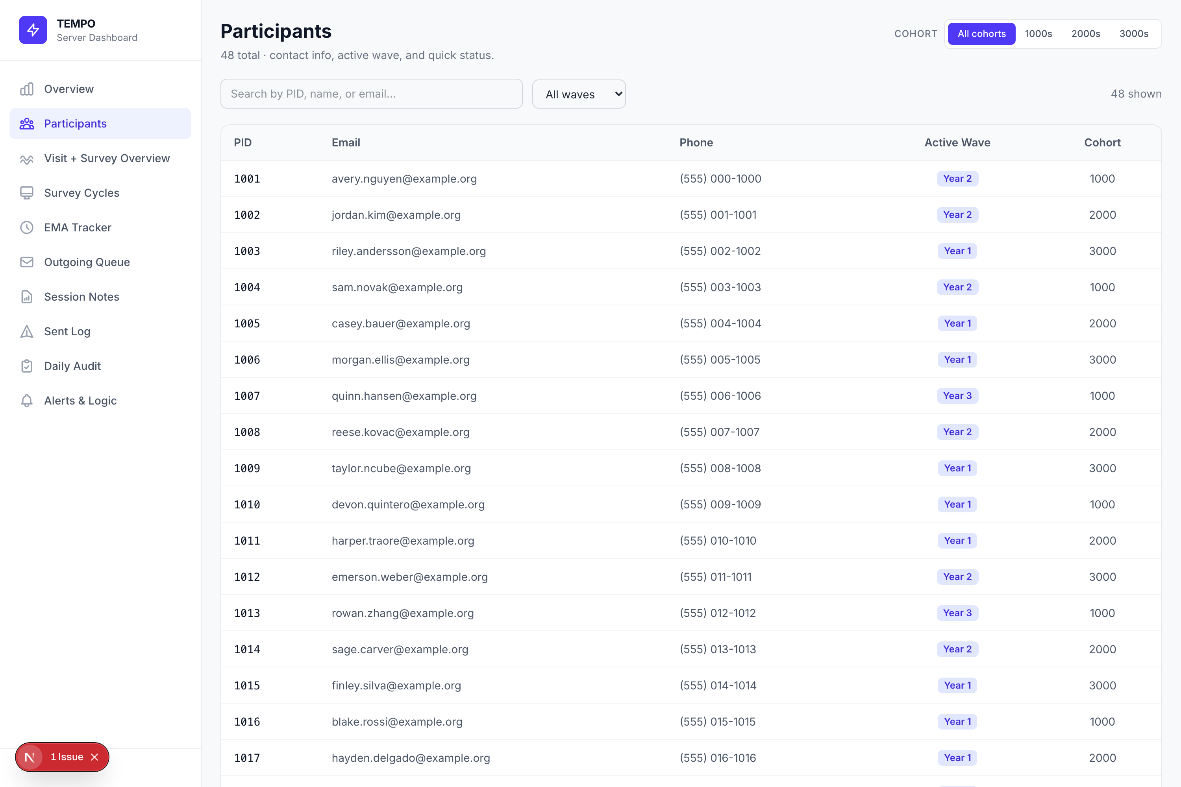Filter by the 1000s cohort
The image size is (1181, 787).
point(1038,33)
